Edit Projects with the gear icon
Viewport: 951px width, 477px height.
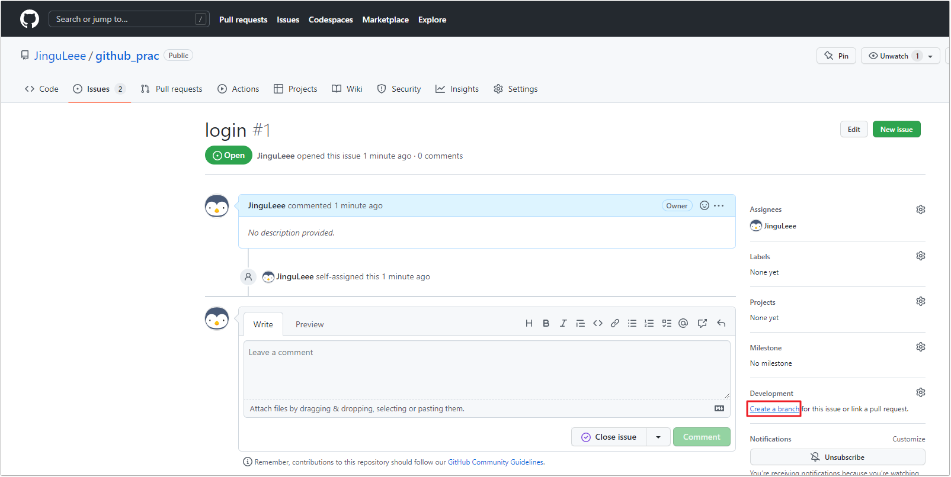tap(921, 301)
